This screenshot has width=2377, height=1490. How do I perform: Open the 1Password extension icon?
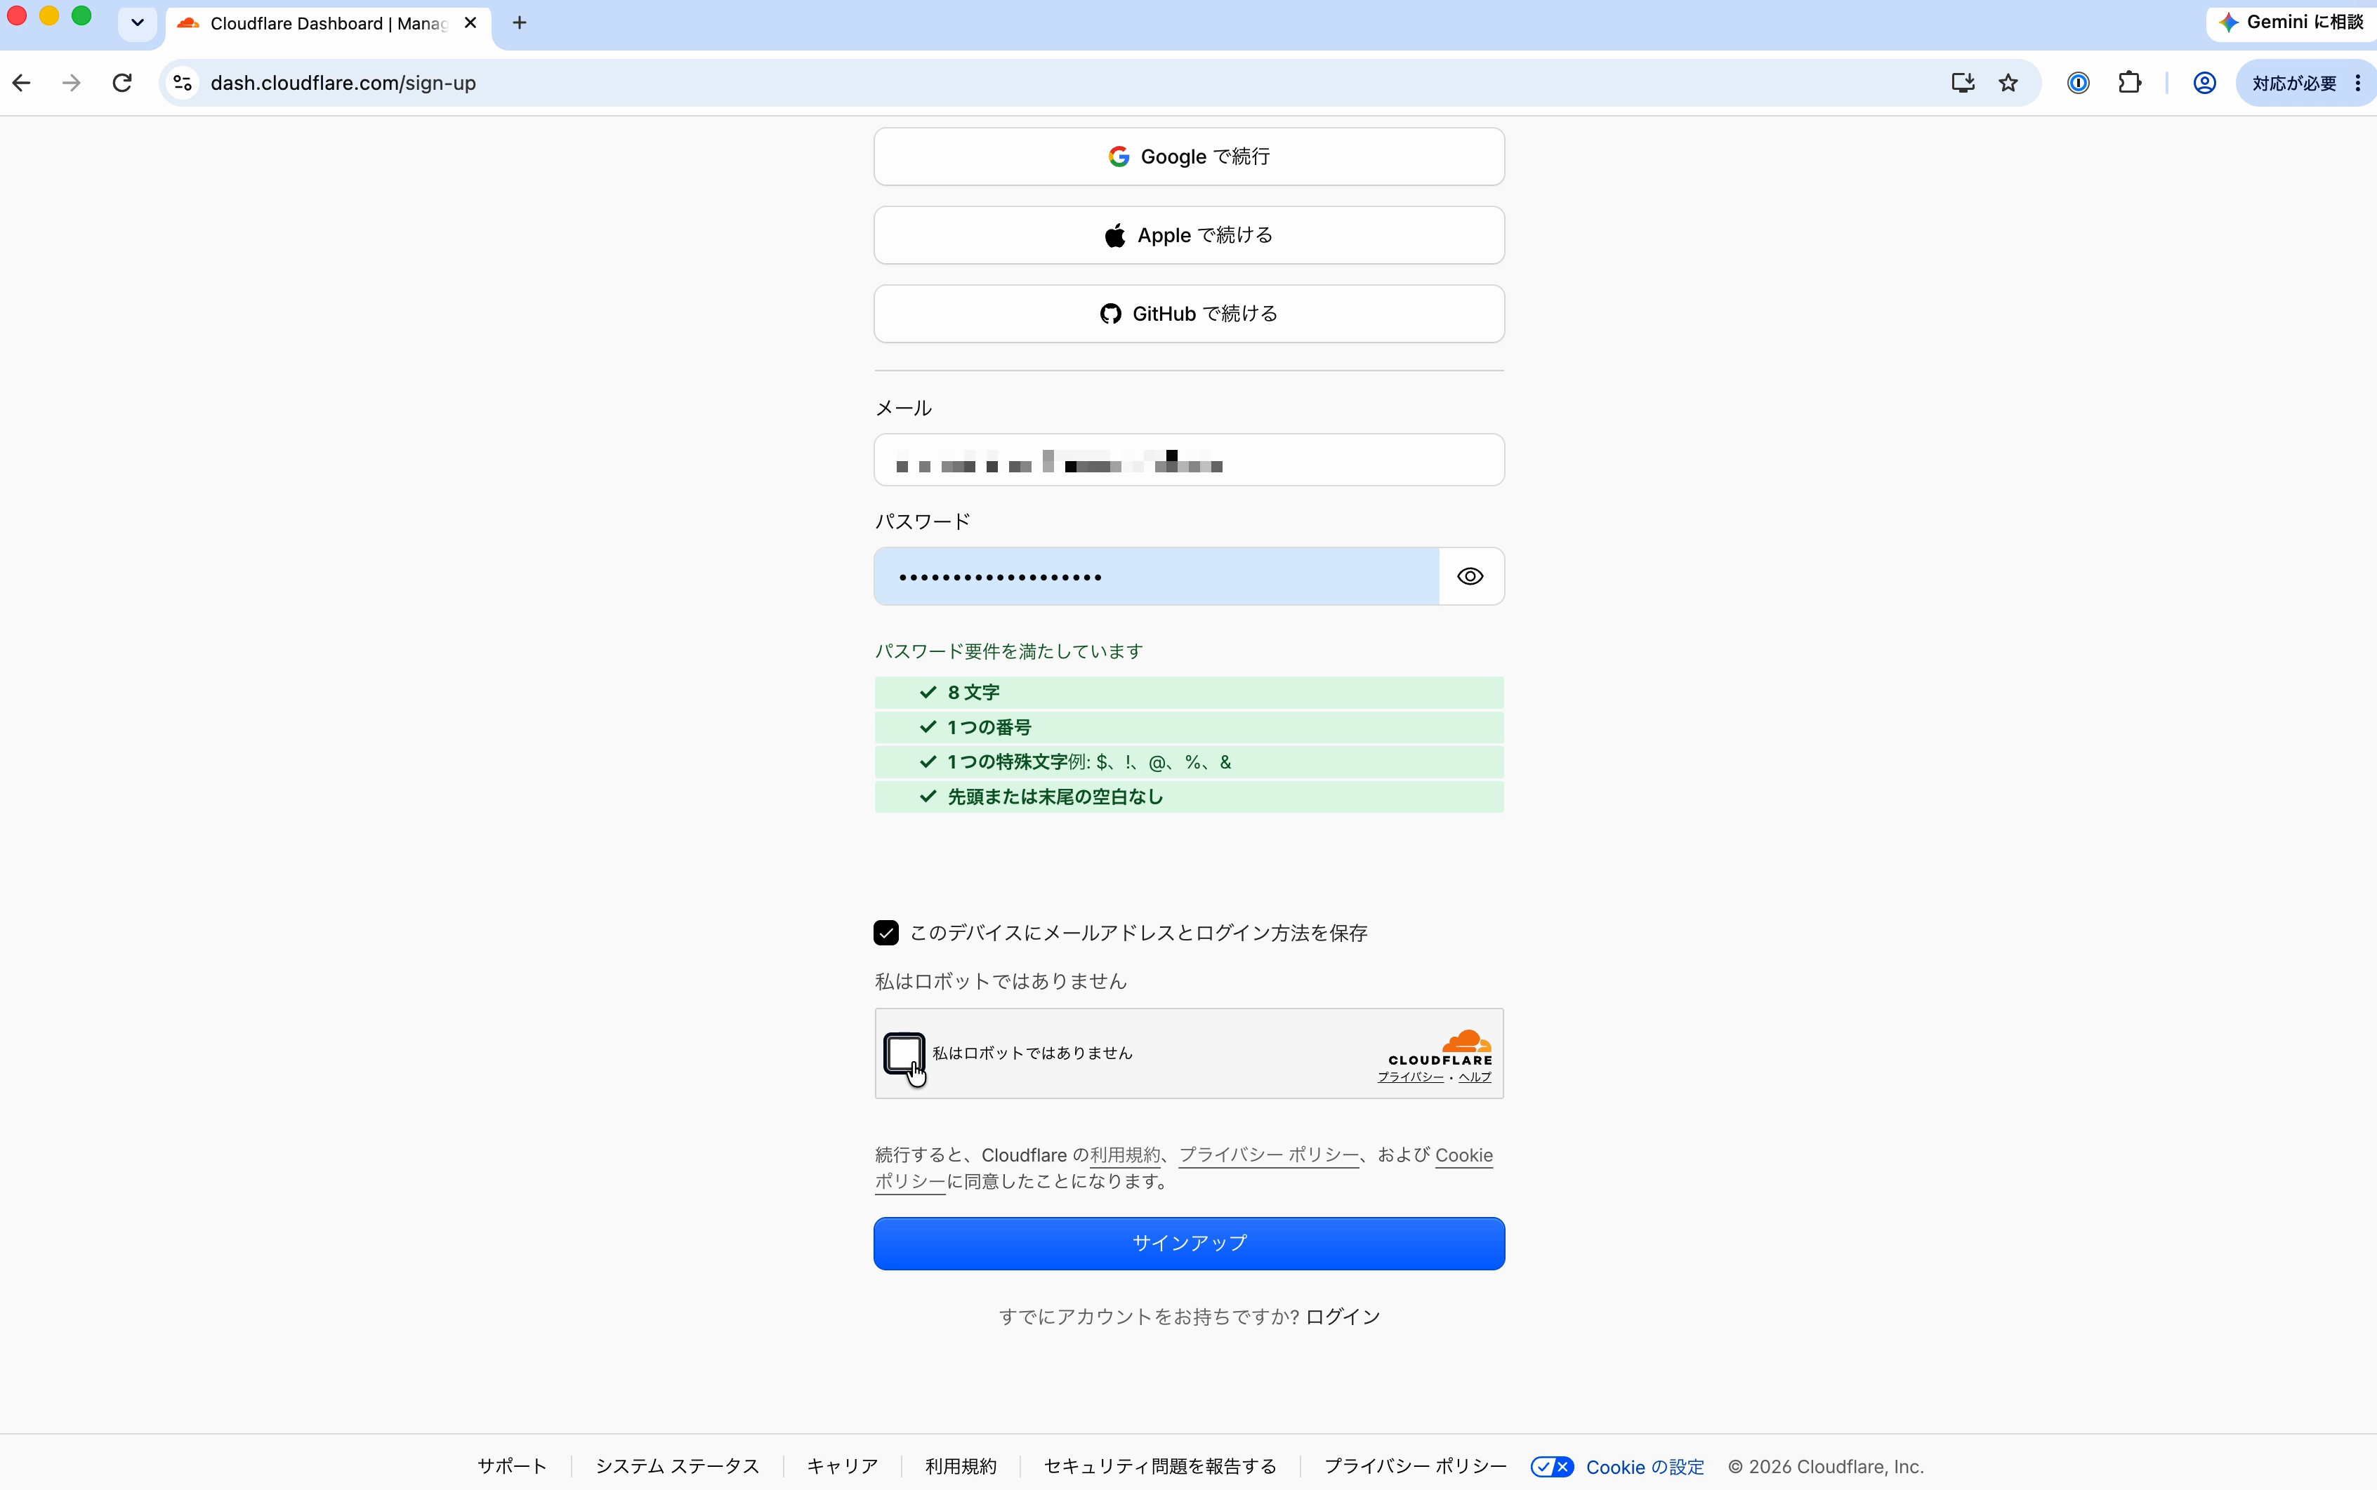[x=2079, y=83]
